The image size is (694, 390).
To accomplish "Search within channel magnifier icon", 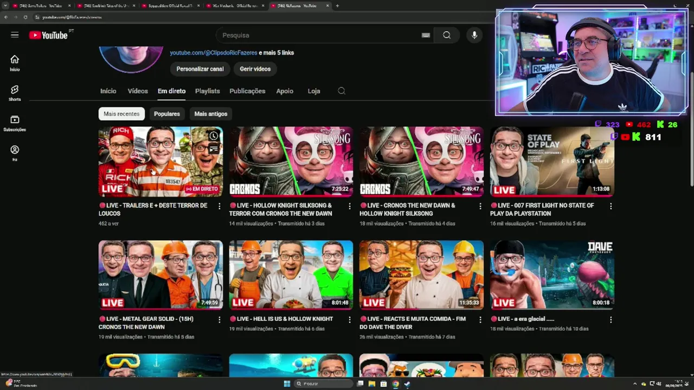I will (342, 91).
